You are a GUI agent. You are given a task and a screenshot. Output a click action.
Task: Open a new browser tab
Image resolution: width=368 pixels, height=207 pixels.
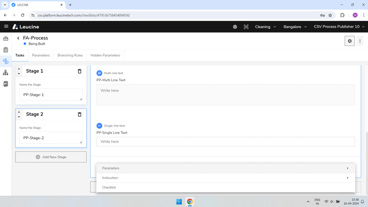(70, 5)
